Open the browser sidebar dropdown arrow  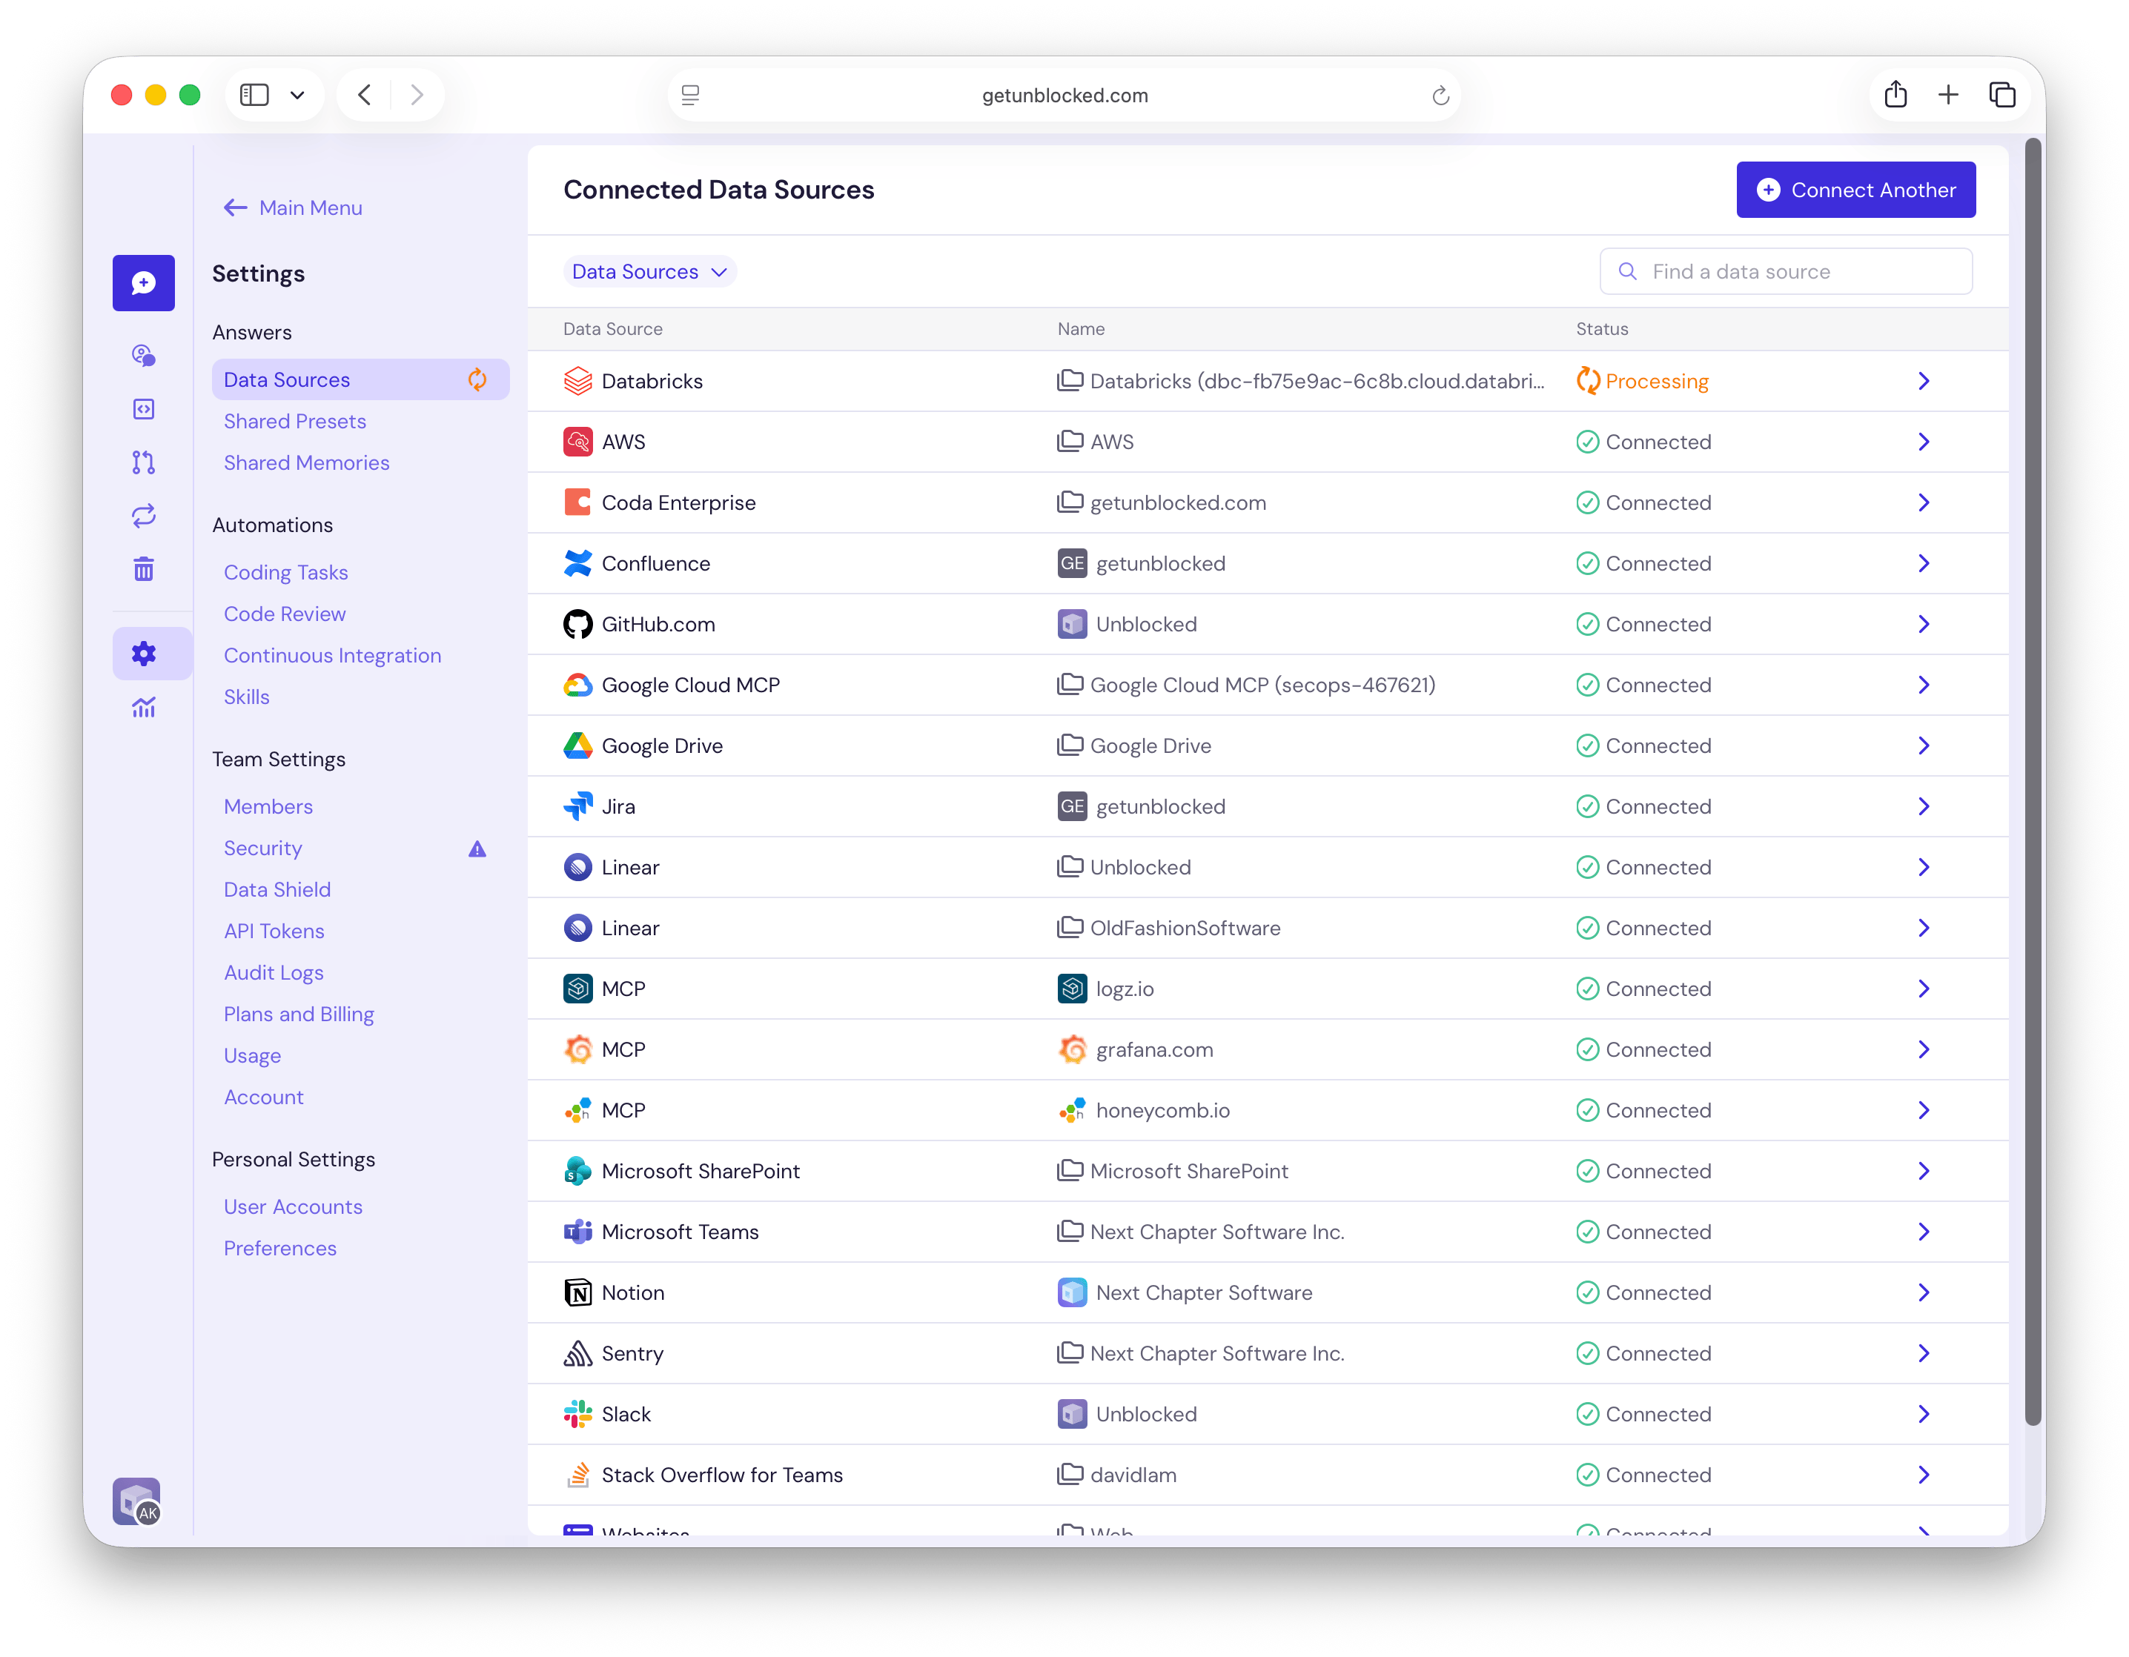[297, 95]
